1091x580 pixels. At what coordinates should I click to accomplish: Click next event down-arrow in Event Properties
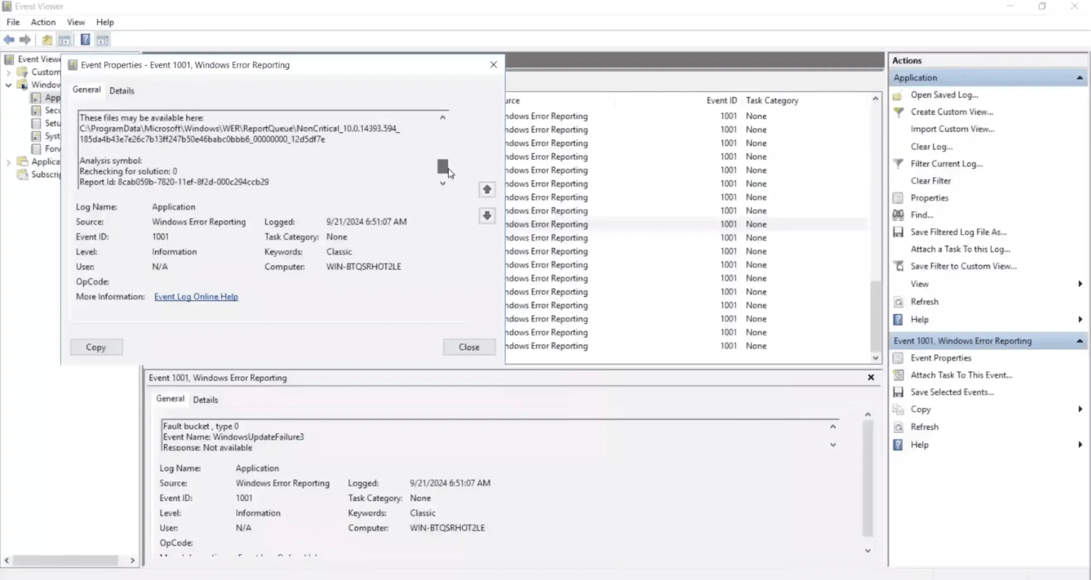(x=487, y=216)
